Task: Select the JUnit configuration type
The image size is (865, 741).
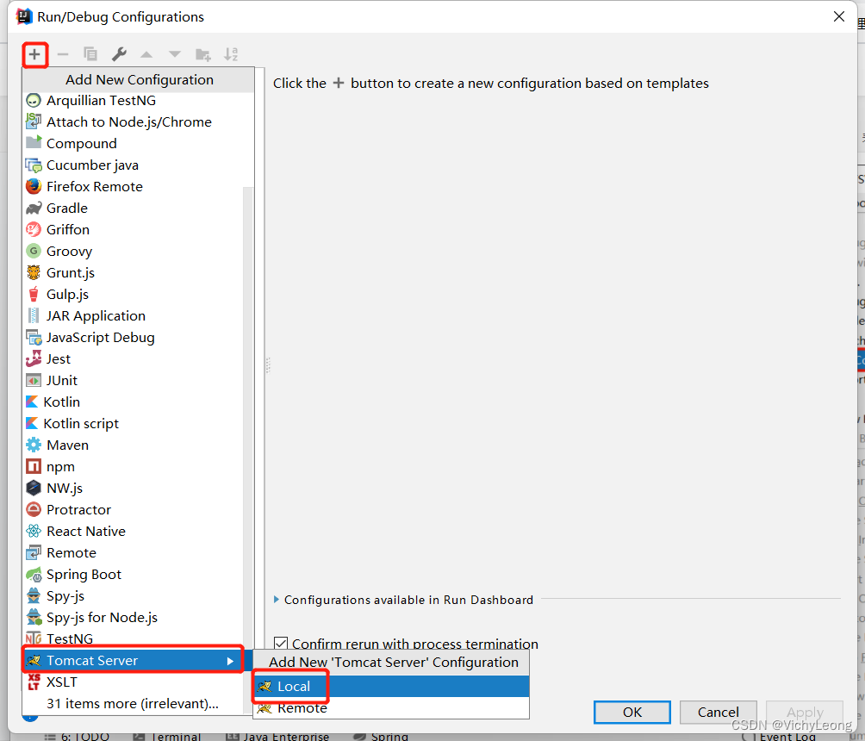Action: (133, 380)
